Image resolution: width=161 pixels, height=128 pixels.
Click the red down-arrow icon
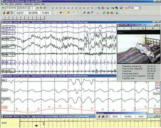[108, 13]
